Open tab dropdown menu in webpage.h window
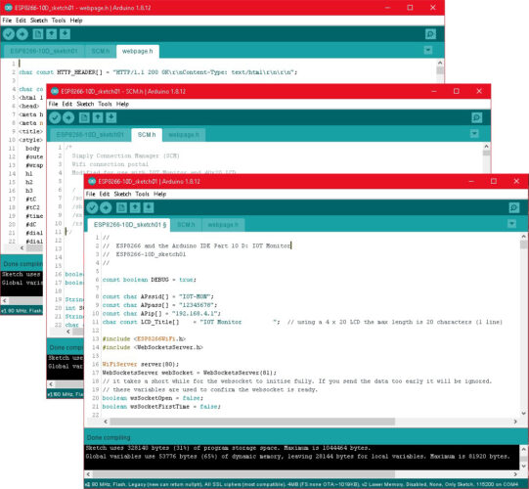Viewport: 529px width, 489px height. tap(428, 50)
